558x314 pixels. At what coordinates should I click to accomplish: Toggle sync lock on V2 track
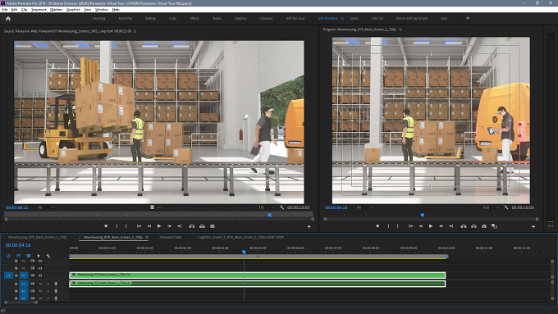point(32,268)
